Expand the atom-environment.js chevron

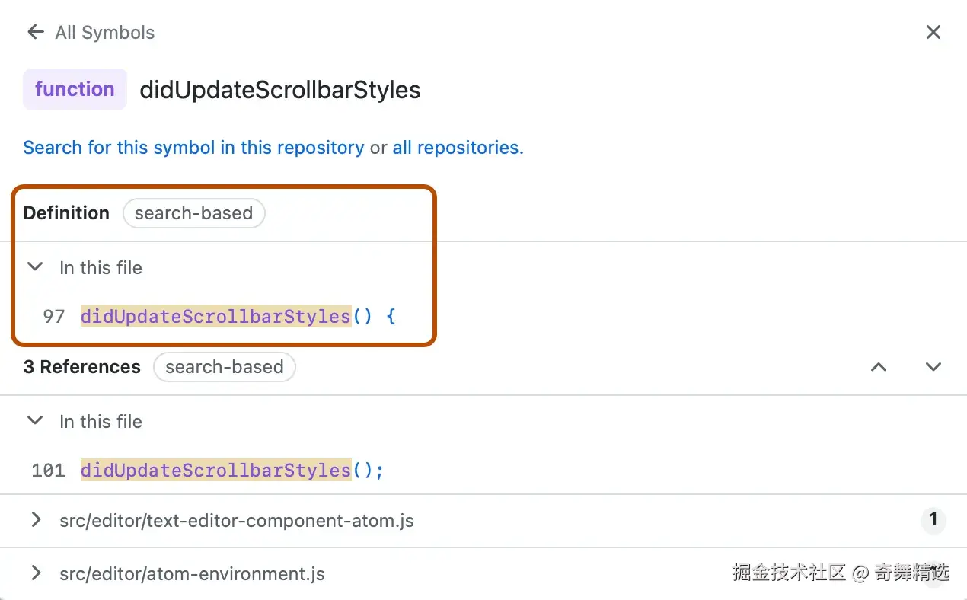(35, 573)
